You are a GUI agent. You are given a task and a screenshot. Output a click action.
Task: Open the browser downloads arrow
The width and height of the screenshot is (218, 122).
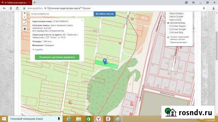[214, 8]
